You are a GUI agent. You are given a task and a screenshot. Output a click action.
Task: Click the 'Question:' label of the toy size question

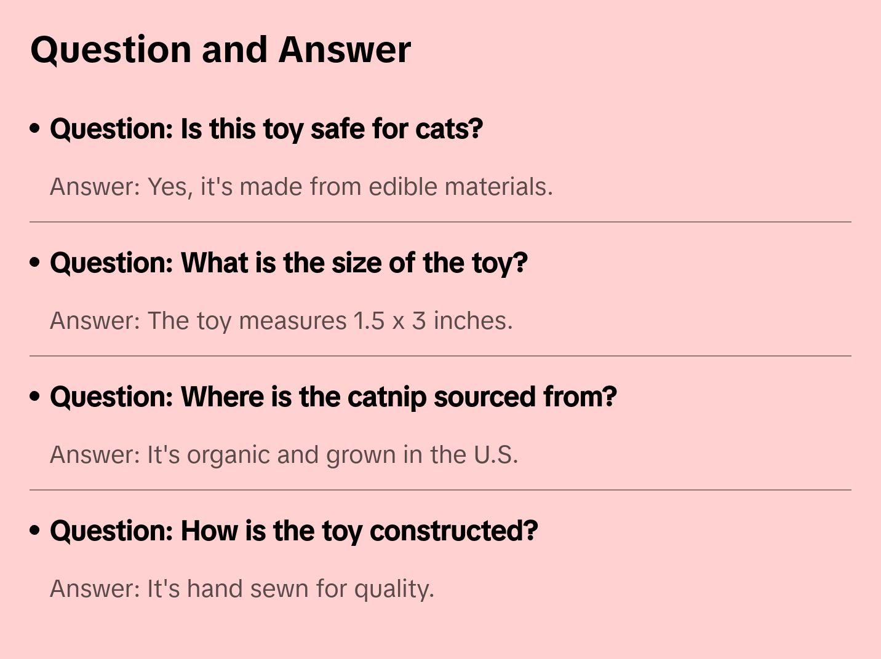[111, 263]
